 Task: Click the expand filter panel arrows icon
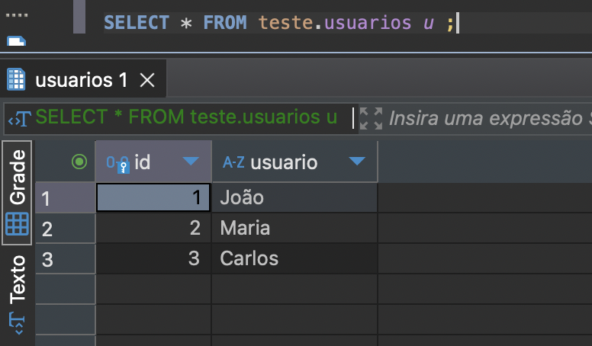[371, 118]
